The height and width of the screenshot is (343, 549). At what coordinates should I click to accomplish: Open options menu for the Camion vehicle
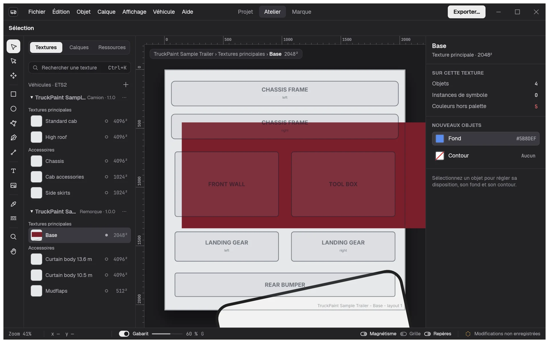(124, 97)
